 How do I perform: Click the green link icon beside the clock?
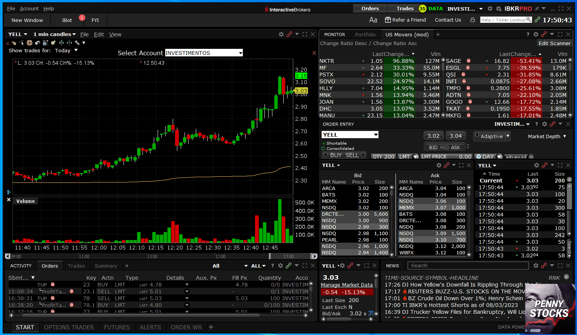click(537, 20)
